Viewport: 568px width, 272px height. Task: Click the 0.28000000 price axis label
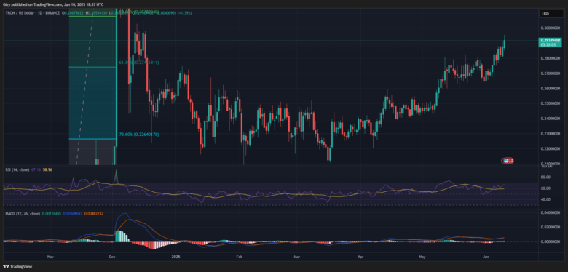pos(551,58)
